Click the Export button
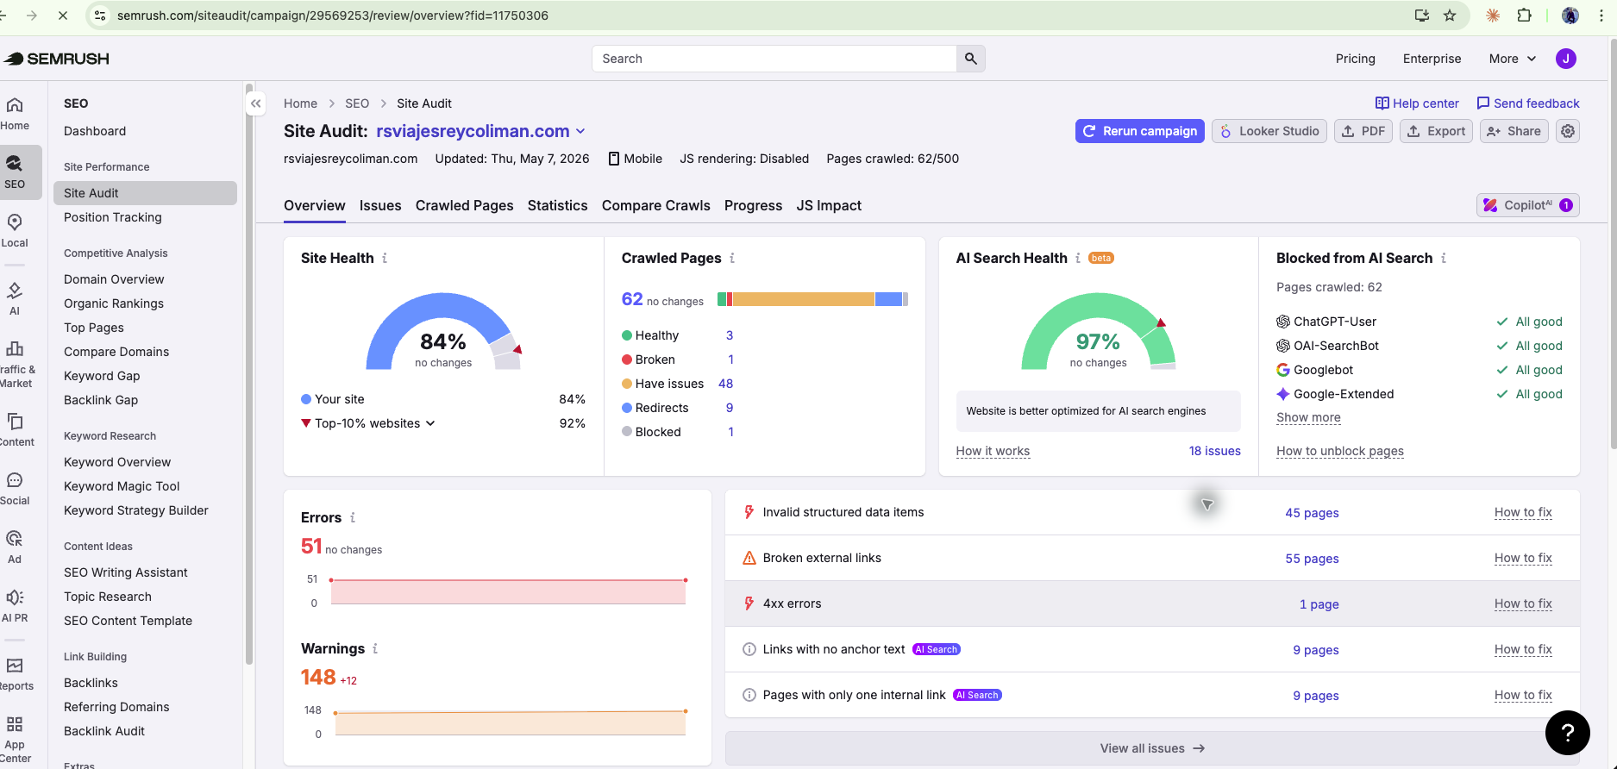This screenshot has height=769, width=1617. [x=1436, y=131]
